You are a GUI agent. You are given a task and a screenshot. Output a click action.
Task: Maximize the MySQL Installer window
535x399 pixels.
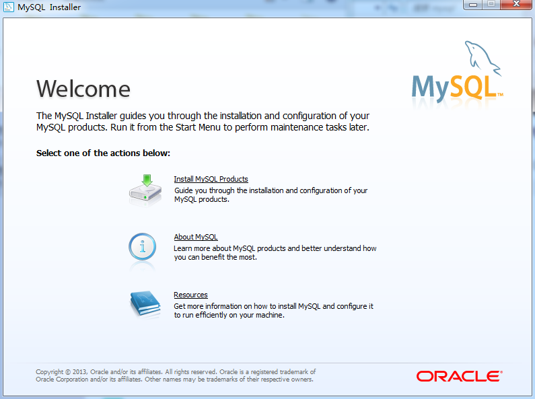491,4
